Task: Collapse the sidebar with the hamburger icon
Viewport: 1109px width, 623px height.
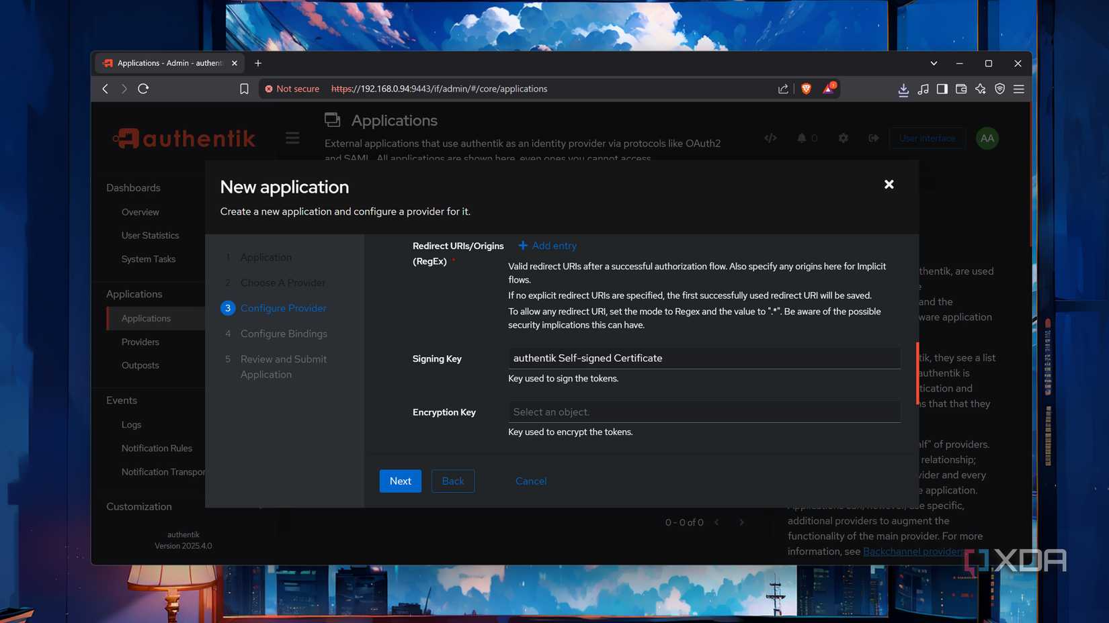Action: (292, 138)
